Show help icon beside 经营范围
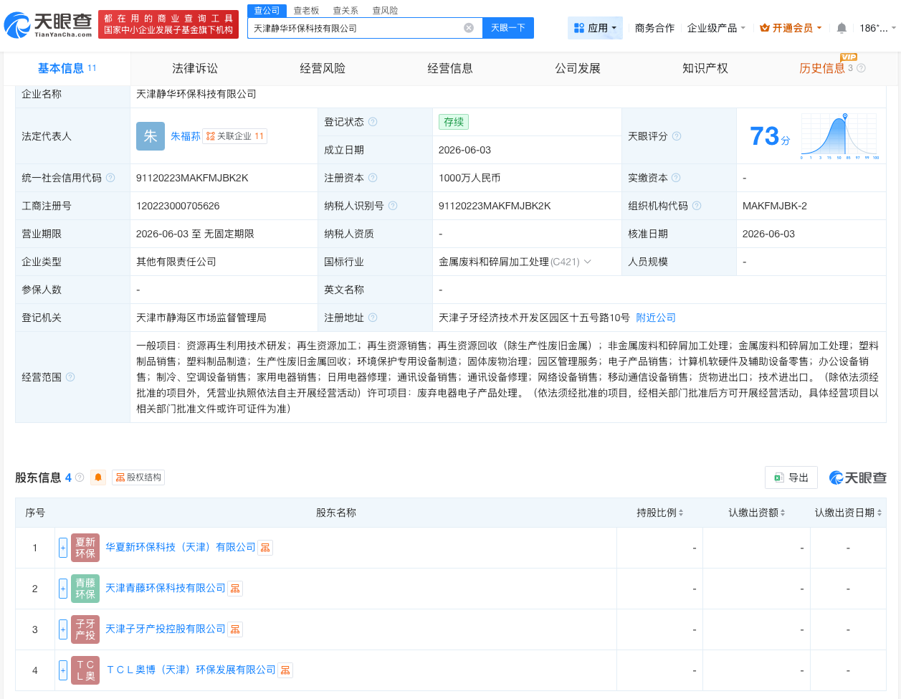This screenshot has height=699, width=901. pos(70,377)
